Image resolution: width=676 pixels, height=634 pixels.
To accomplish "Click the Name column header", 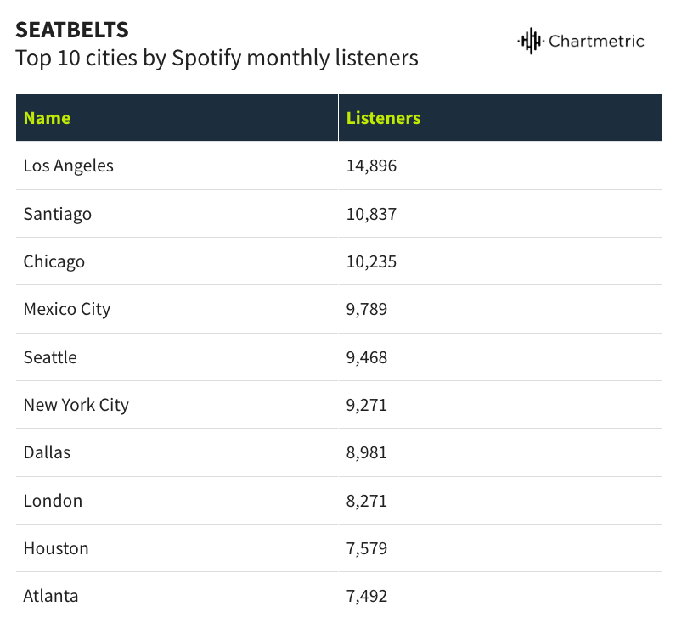I will point(47,118).
